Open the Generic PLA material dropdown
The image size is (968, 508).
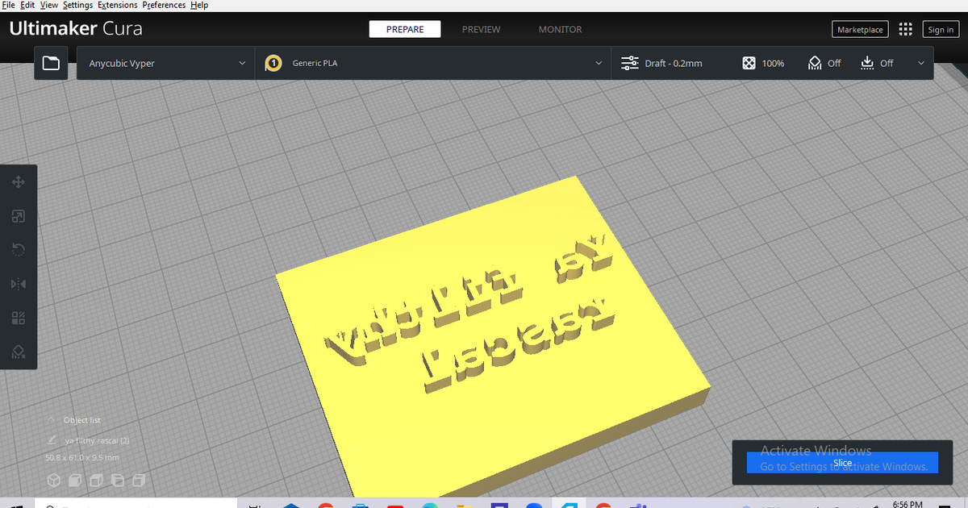click(x=433, y=63)
